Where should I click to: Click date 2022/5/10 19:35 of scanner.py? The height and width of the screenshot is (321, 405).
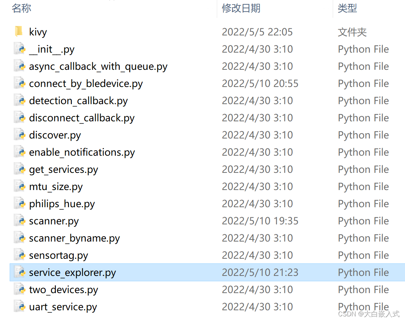coord(260,221)
